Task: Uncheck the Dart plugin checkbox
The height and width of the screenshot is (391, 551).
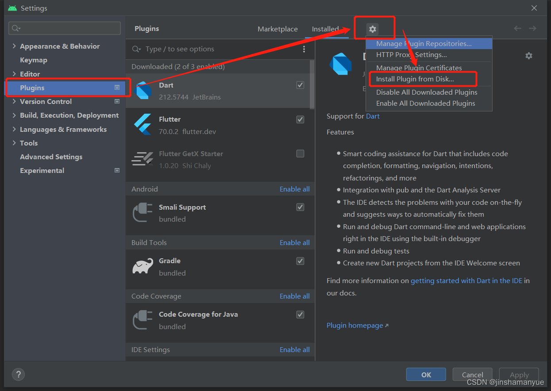Action: 300,85
